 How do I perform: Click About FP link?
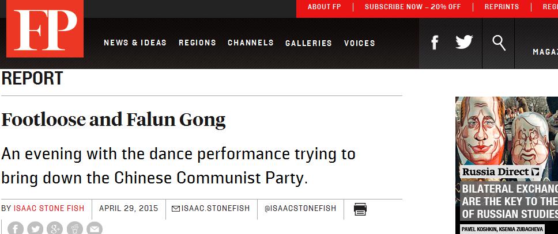tap(324, 7)
